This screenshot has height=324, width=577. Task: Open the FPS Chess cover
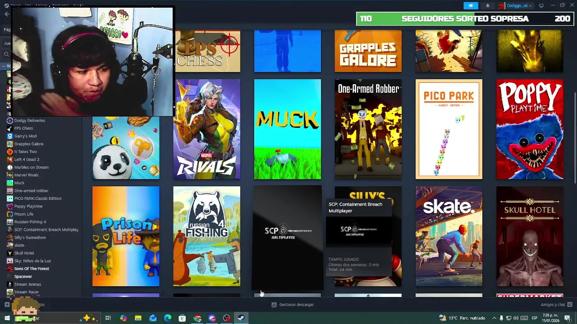coord(208,51)
